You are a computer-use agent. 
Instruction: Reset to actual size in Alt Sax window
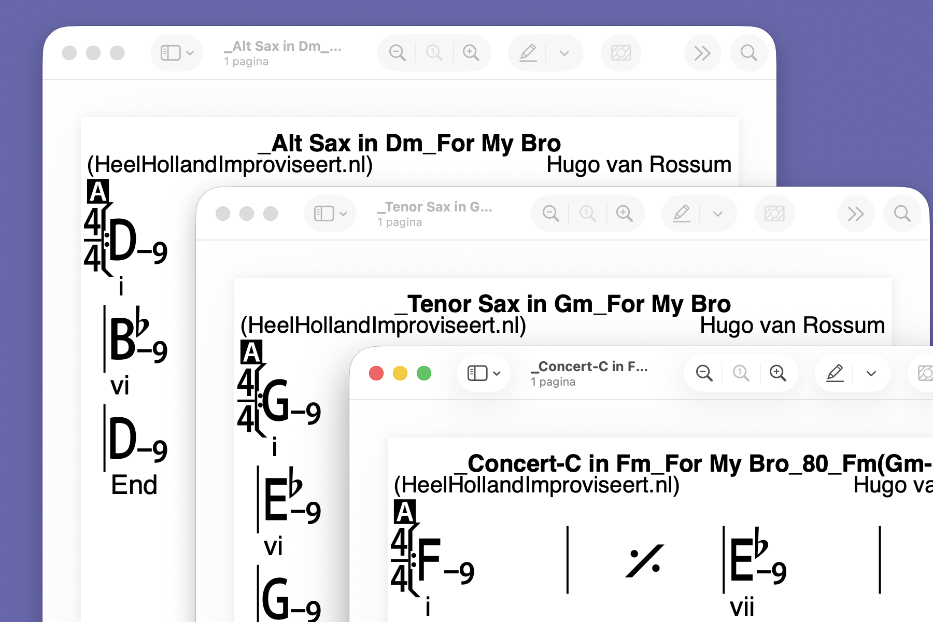434,53
